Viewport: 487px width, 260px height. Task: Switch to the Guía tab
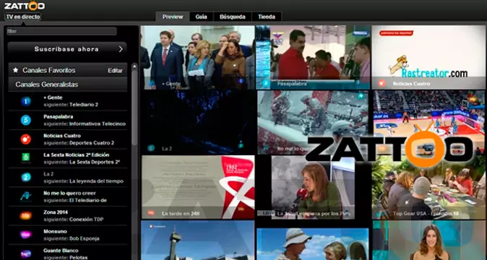(x=202, y=17)
